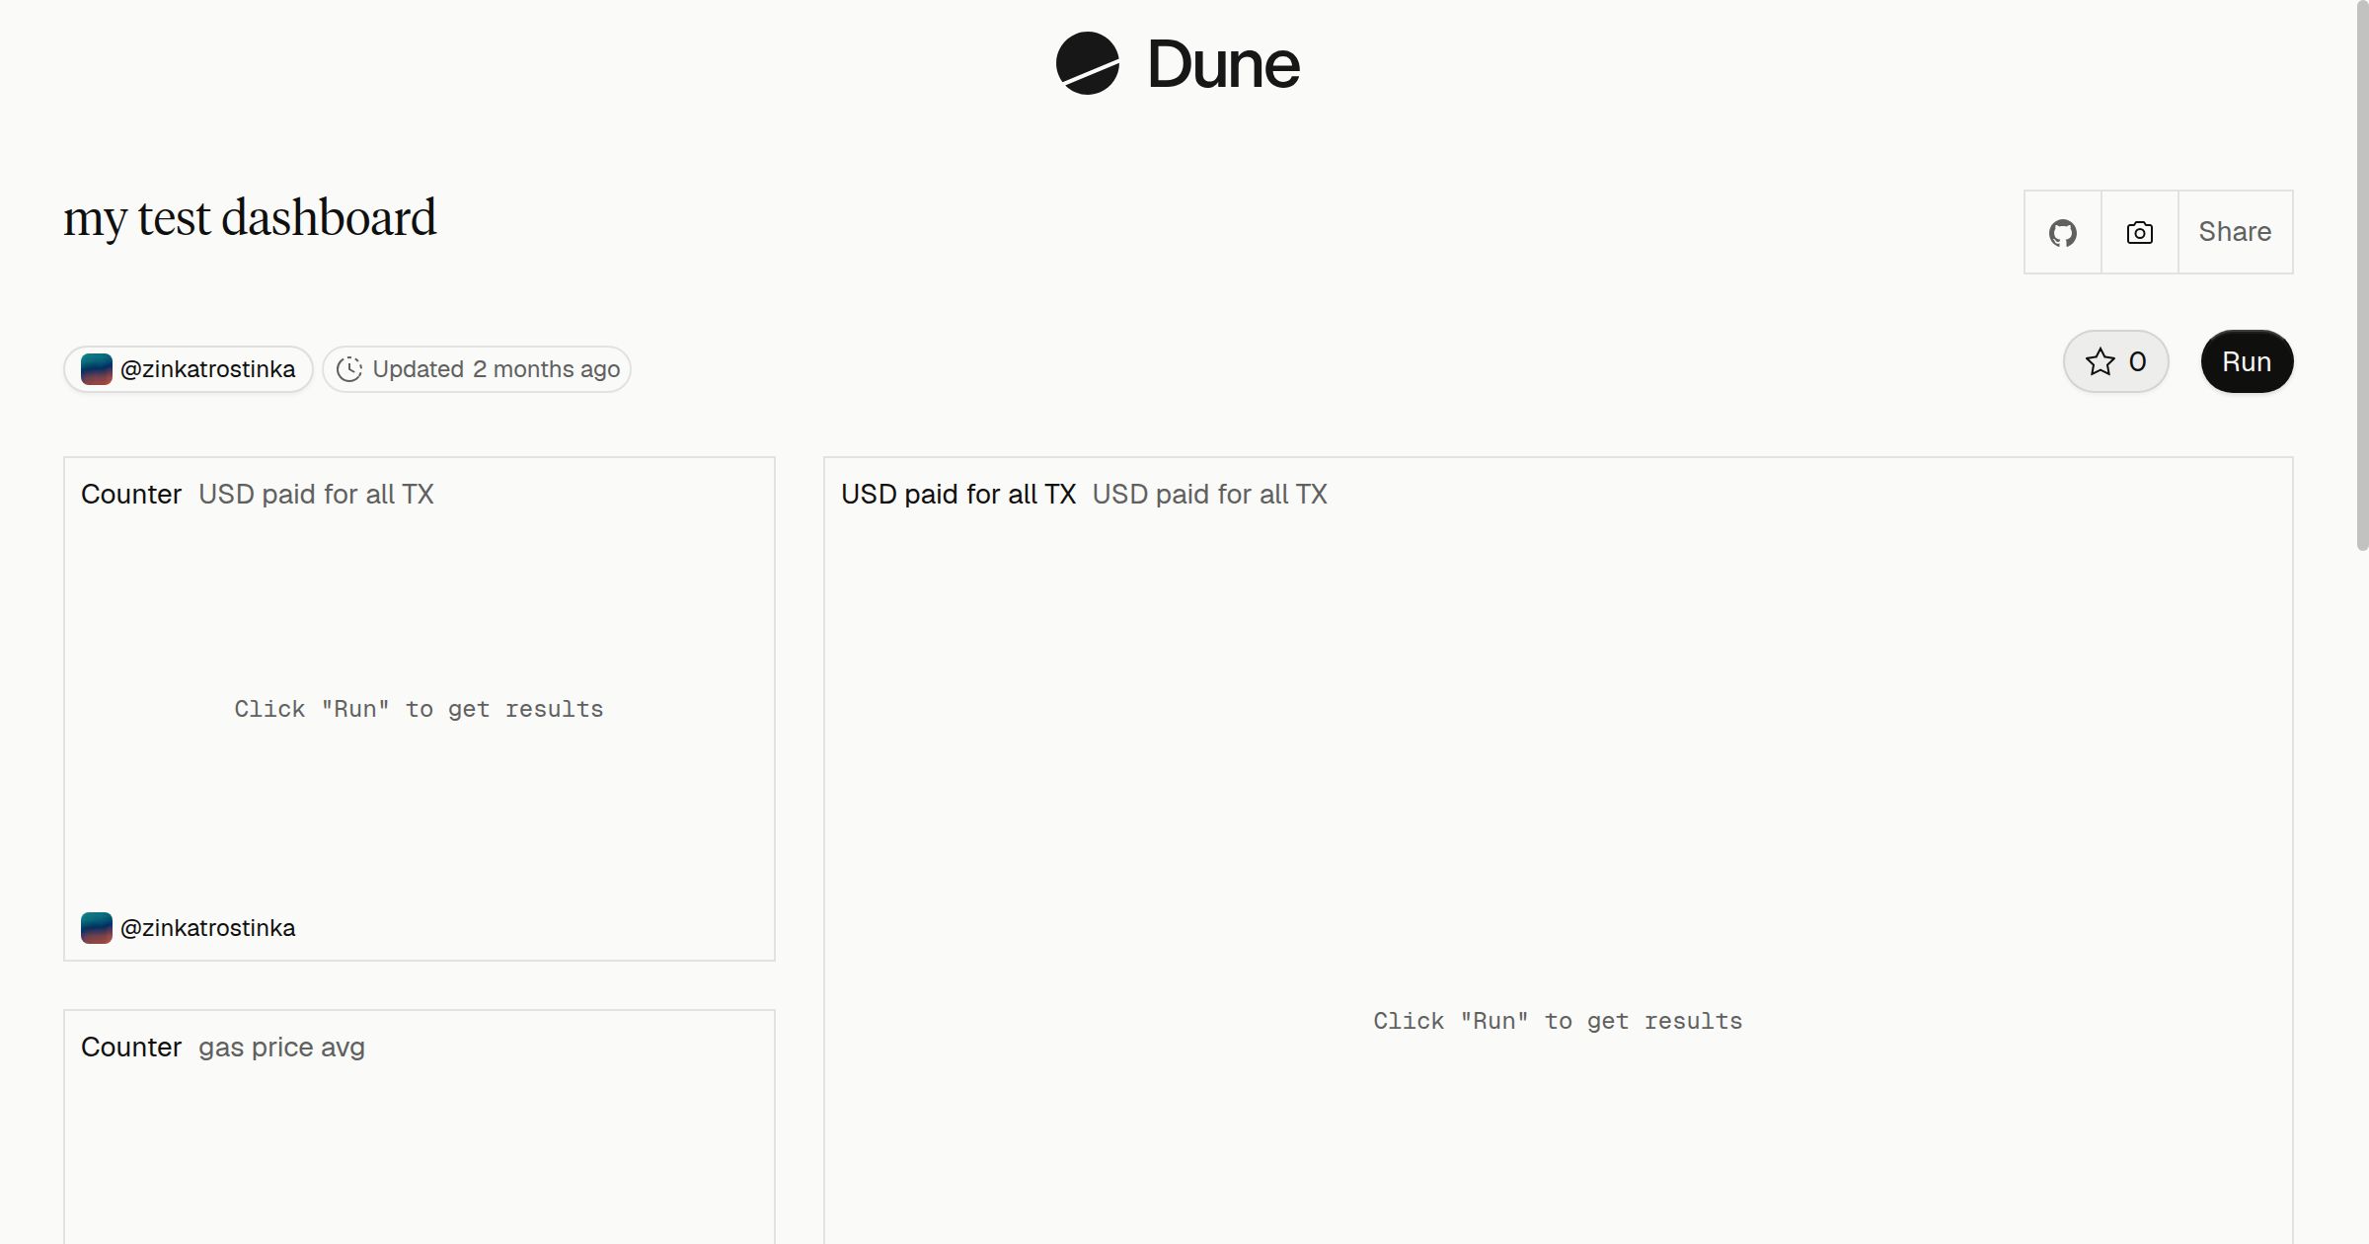The height and width of the screenshot is (1244, 2369).
Task: Open the GitHub icon button
Action: 2062,232
